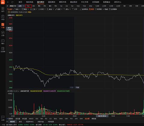Select the KDJ indicator
Viewport: 144px width, 126px height.
click(x=37, y=119)
